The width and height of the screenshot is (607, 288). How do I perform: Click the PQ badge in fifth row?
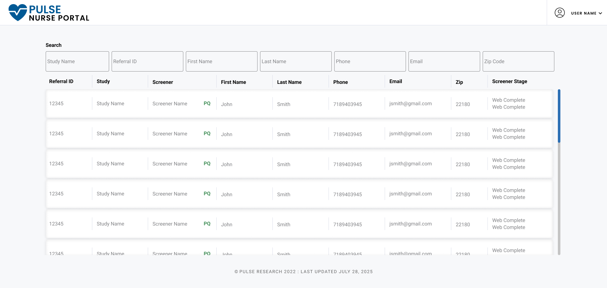tap(207, 224)
